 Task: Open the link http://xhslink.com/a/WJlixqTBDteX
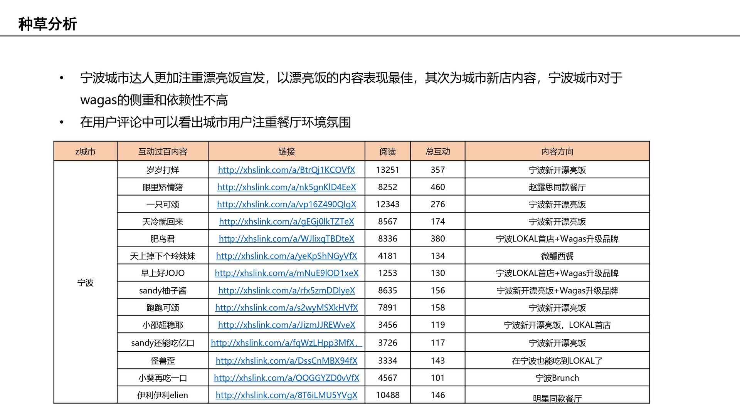click(x=286, y=239)
